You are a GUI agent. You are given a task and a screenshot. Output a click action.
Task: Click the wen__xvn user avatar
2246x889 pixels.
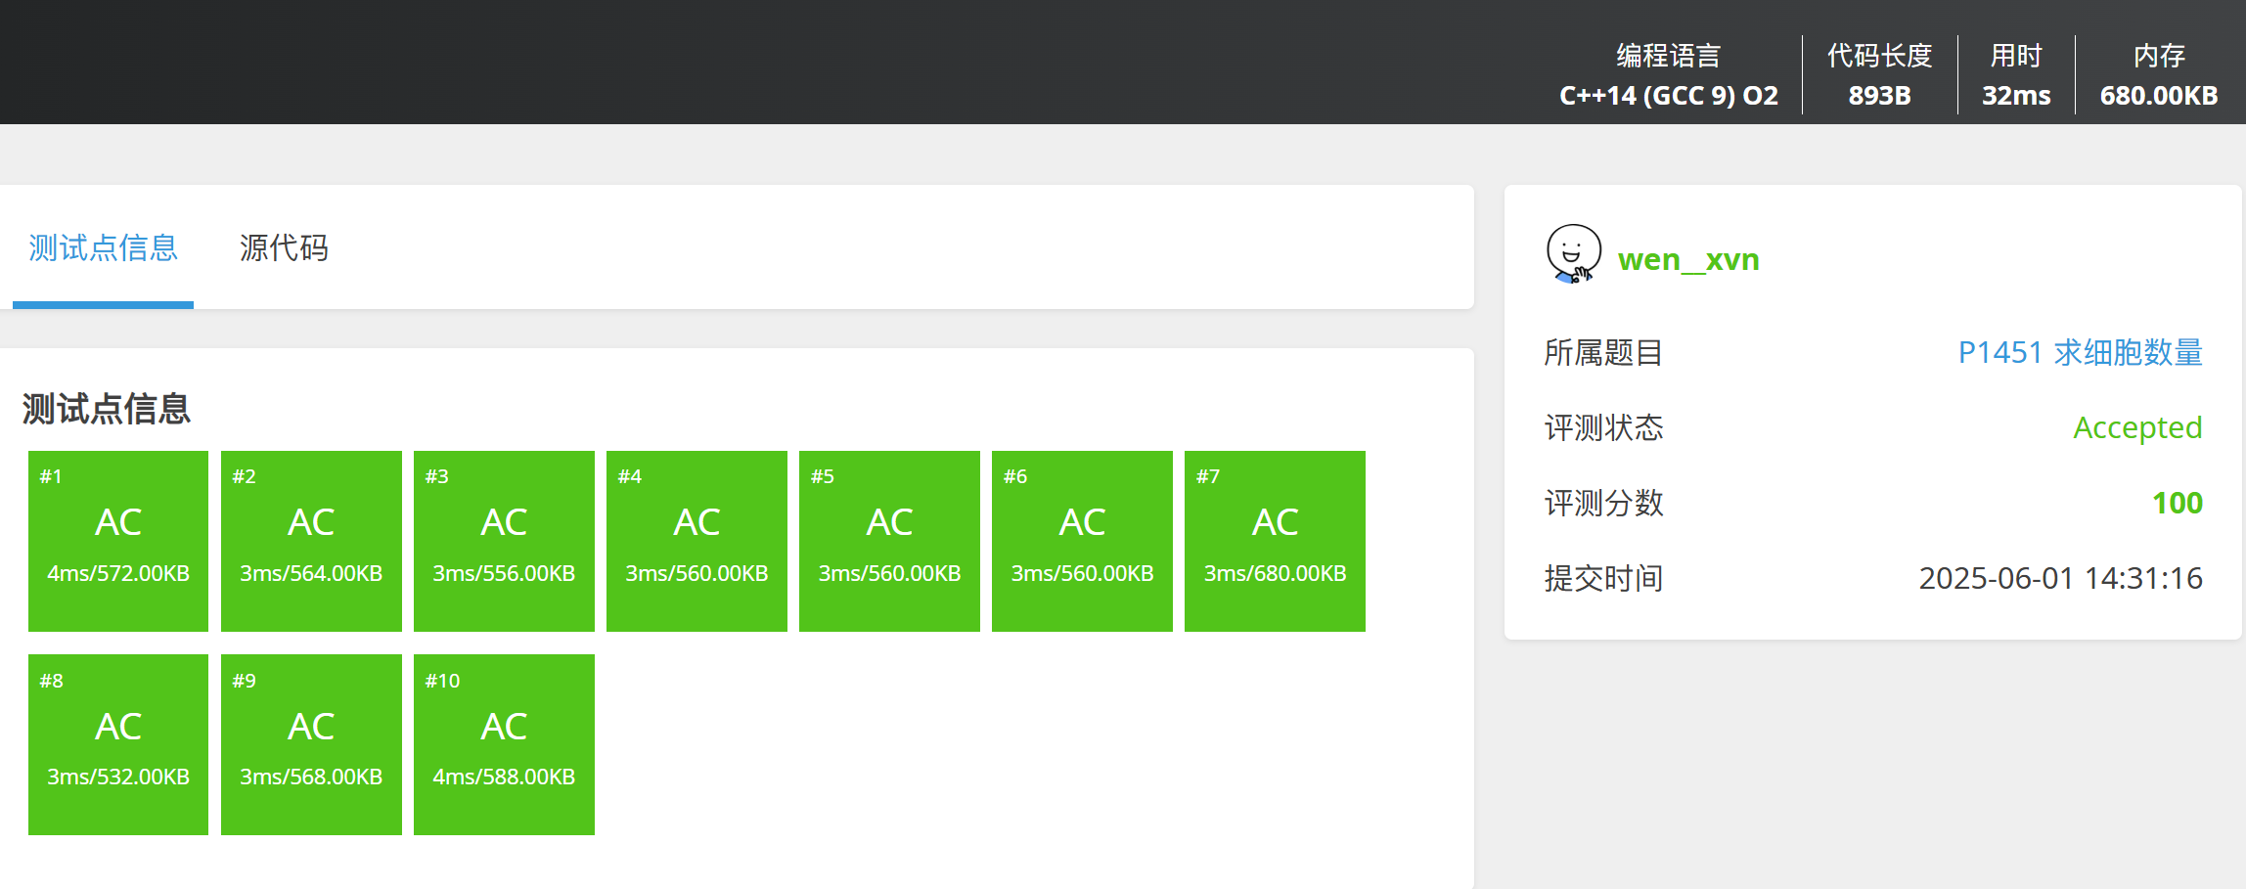(1573, 254)
